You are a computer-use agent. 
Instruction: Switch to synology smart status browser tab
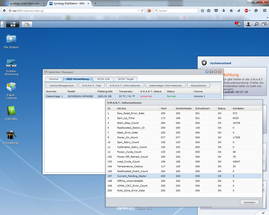(x=25, y=3)
